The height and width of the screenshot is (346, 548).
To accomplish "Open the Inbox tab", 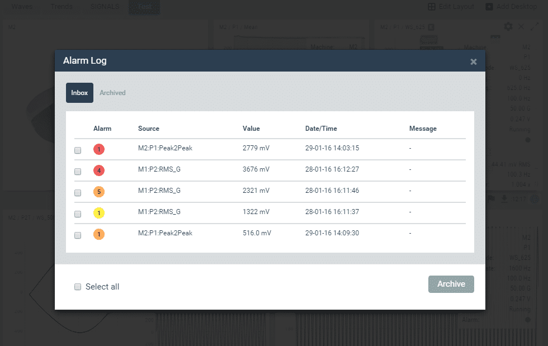I will click(x=79, y=93).
